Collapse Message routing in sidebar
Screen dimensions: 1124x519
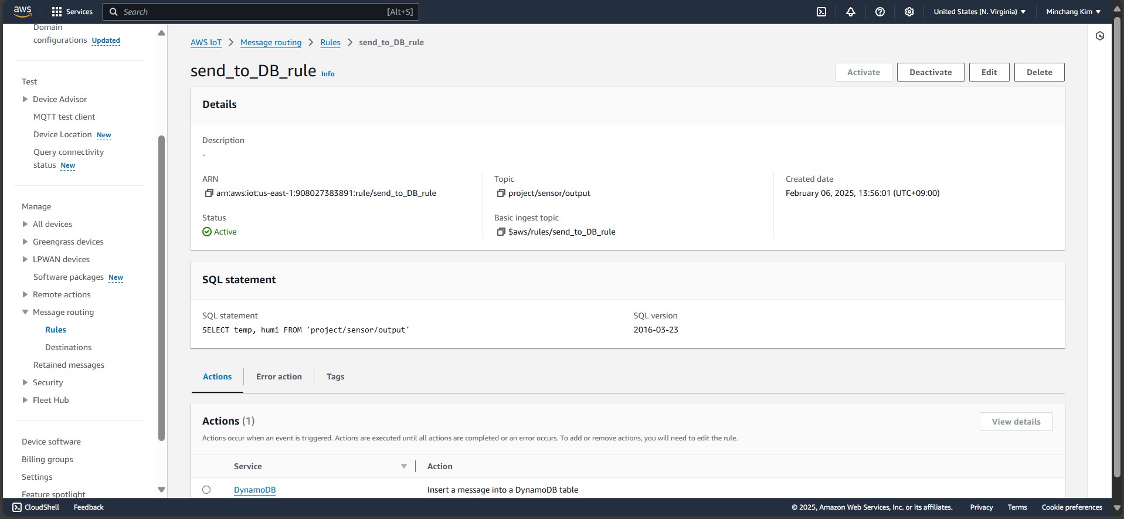click(x=25, y=312)
